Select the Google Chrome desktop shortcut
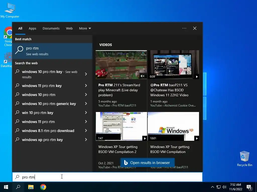This screenshot has height=192, width=257. tap(8, 37)
